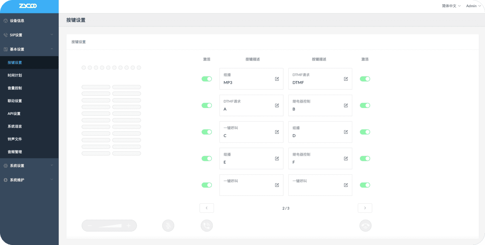Go to the next page of keys
Image resolution: width=485 pixels, height=245 pixels.
[x=365, y=208]
